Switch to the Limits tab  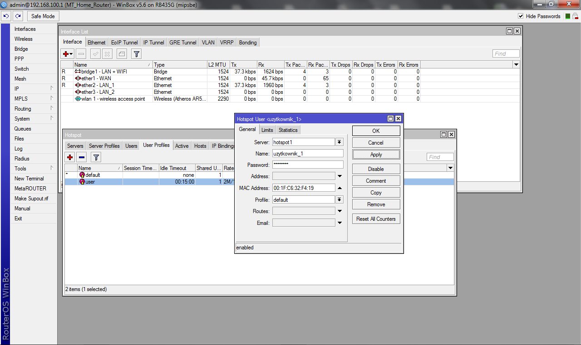[267, 130]
